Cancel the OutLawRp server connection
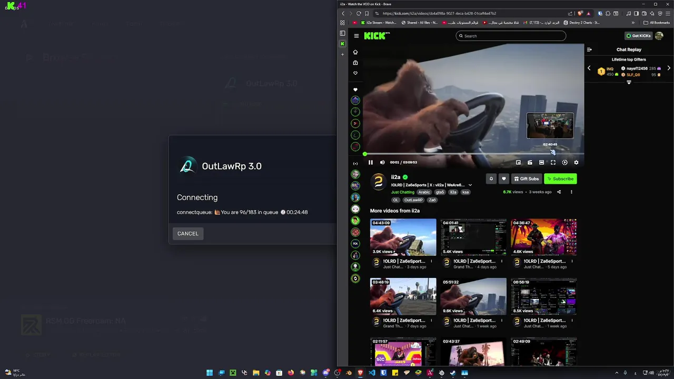The image size is (674, 379). coord(187,234)
